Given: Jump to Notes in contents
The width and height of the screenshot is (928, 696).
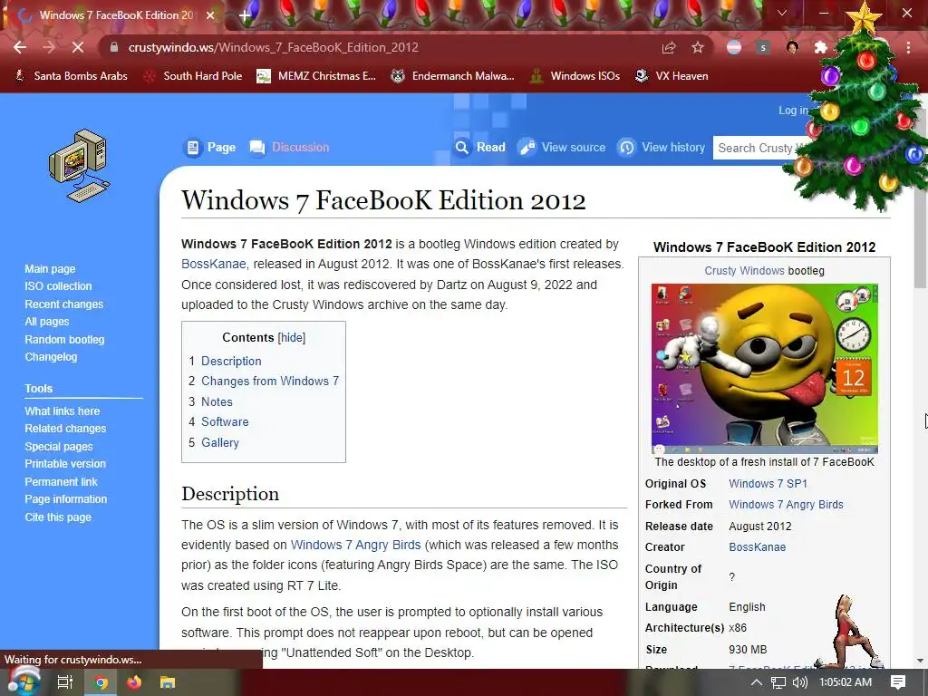Looking at the screenshot, I should point(217,401).
